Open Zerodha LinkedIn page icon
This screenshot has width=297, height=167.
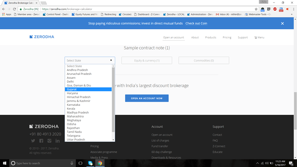tap(58, 141)
